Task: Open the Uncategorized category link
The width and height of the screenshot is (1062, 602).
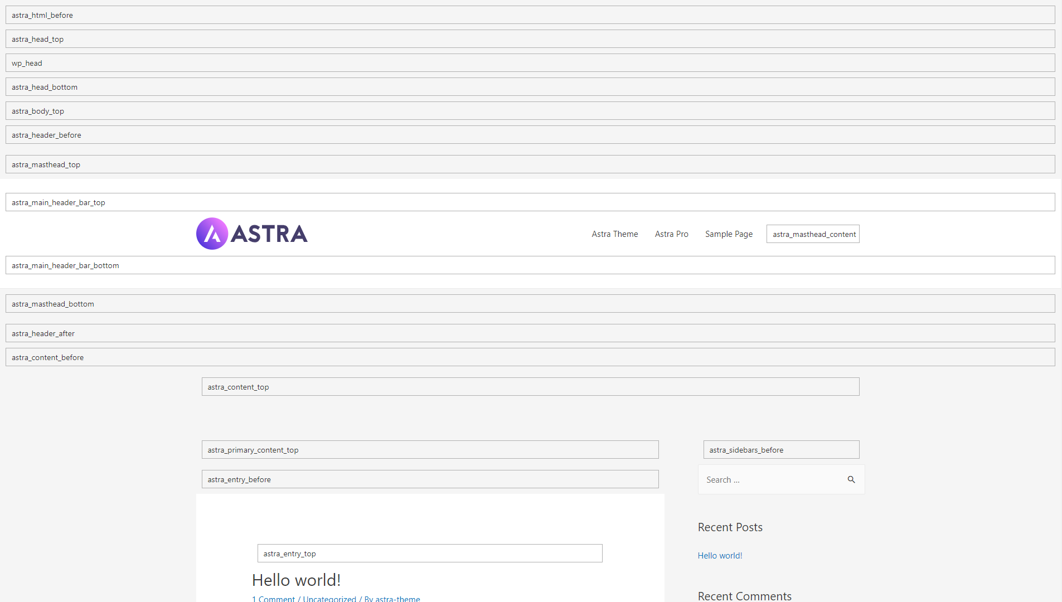Action: point(329,599)
